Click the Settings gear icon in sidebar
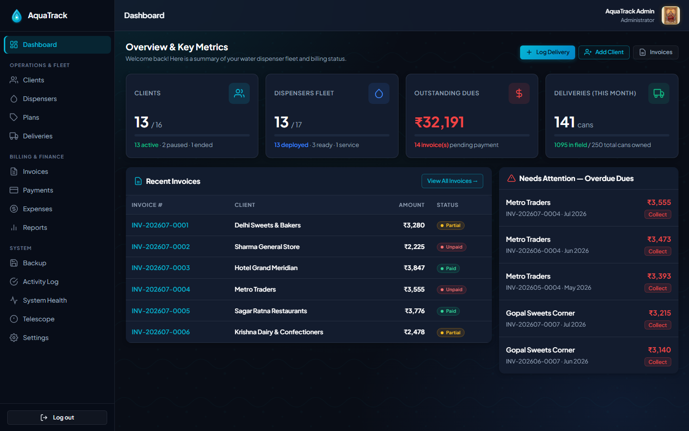689x431 pixels. (14, 338)
